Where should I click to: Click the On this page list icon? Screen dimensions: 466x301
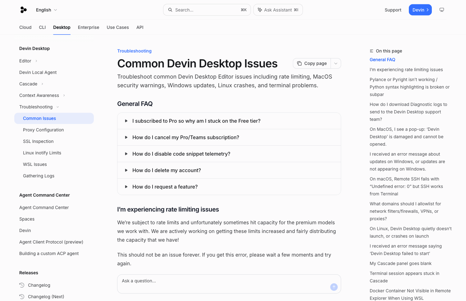[x=372, y=51]
